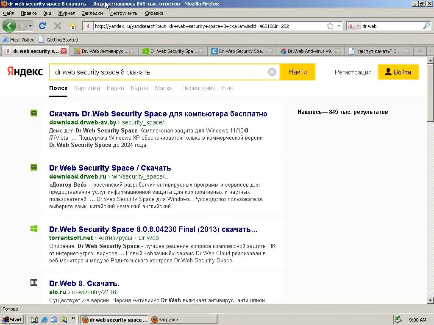Switch to the Dr.Web Security Spa tab with blue C icon
Screen dimensions: 434x325
[x=241, y=51]
